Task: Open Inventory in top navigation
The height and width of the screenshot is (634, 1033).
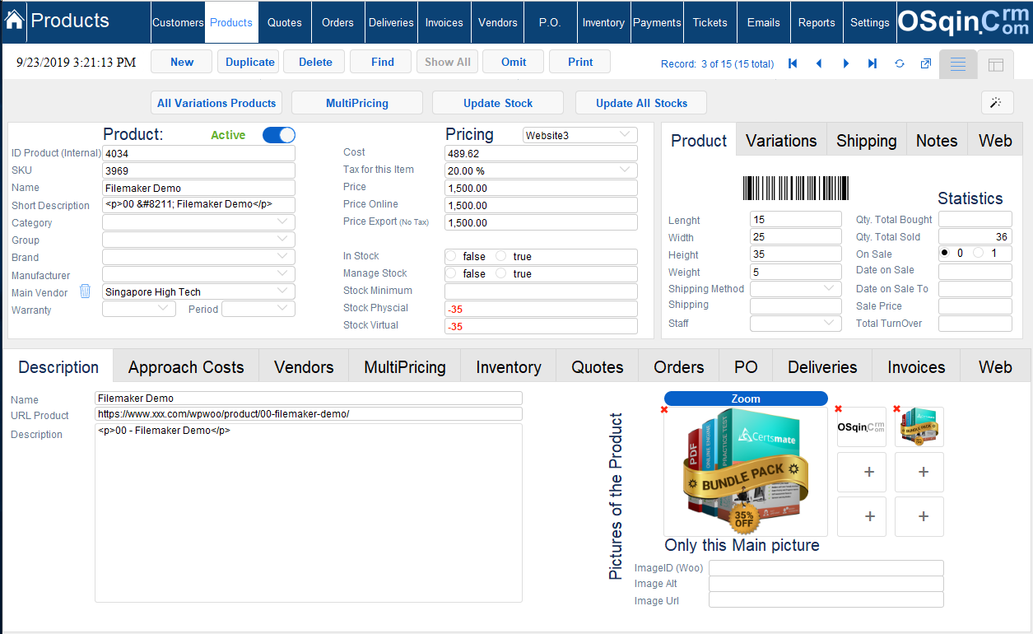Action: coord(603,22)
